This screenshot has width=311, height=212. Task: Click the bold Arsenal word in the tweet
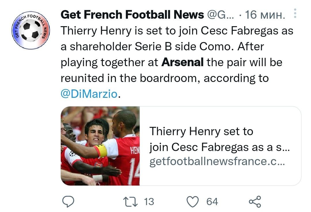pos(183,62)
